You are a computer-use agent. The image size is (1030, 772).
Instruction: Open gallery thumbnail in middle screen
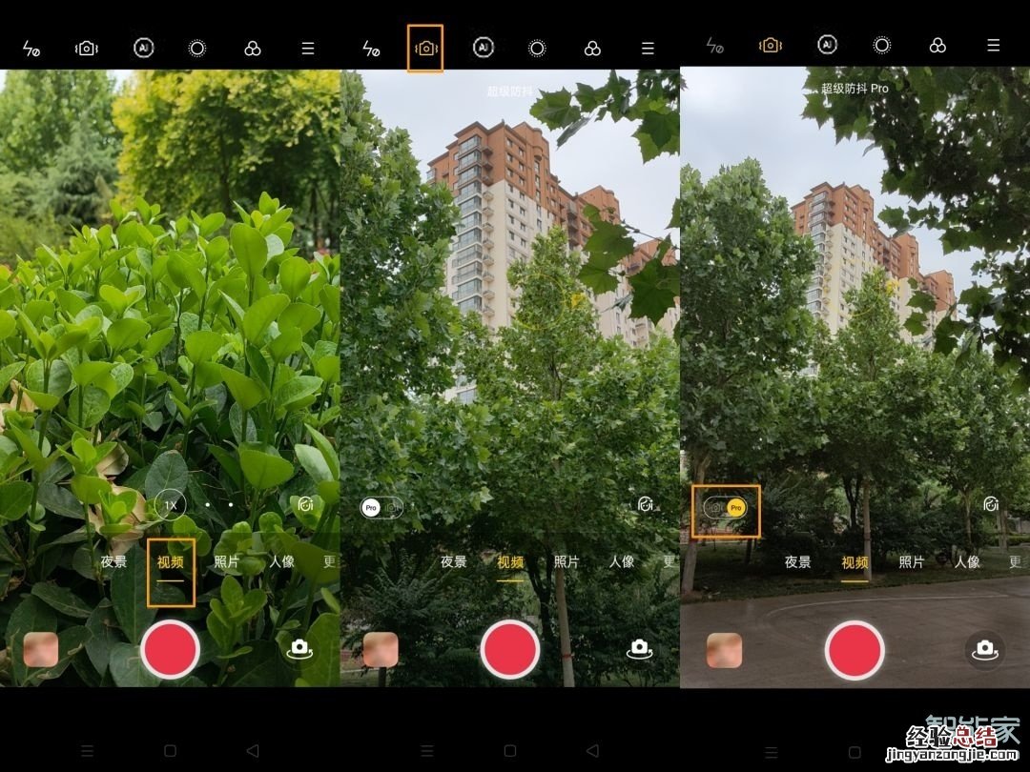381,649
